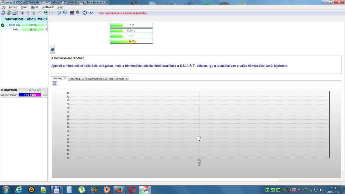
Task: Click the disk with clock test icon
Action: pyautogui.click(x=27, y=13)
